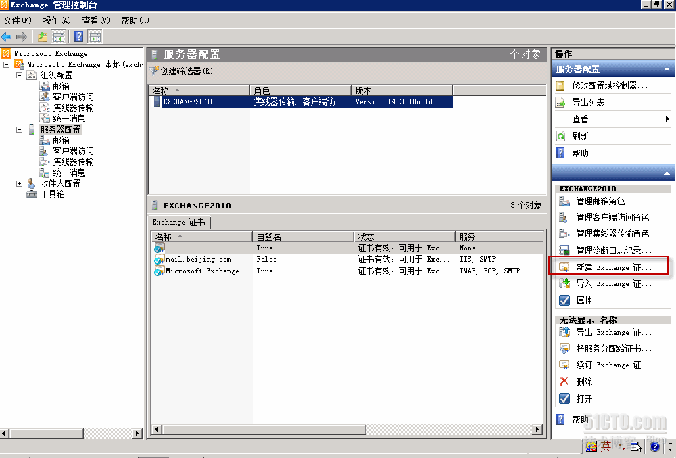Click the 帮助 link at bottom of actions
This screenshot has width=676, height=458.
click(580, 419)
